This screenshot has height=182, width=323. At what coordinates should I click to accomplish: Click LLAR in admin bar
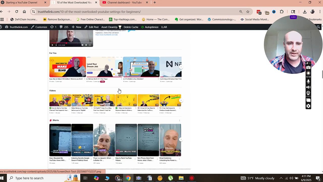coord(164,27)
